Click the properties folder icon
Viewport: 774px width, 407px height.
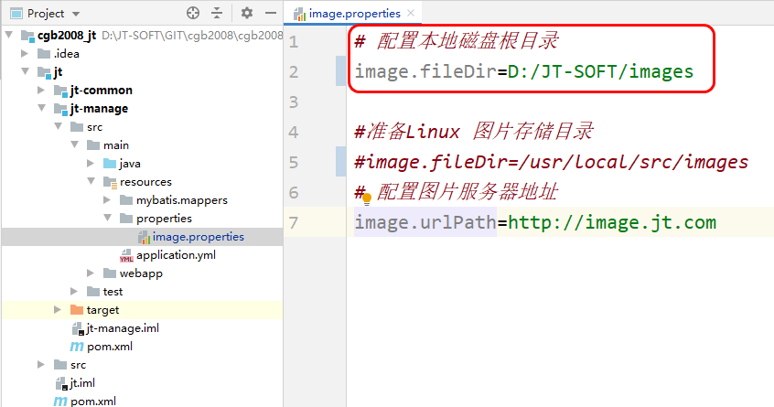click(x=126, y=218)
